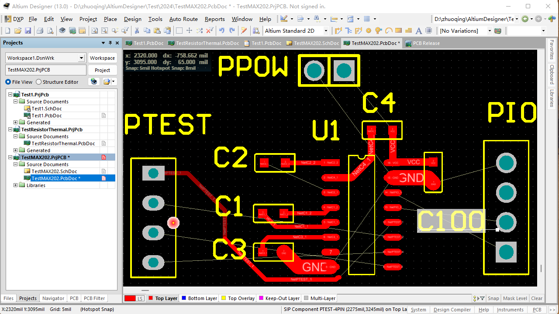Select the Keep-Out Layer tab
This screenshot has height=314, width=559.
point(279,298)
